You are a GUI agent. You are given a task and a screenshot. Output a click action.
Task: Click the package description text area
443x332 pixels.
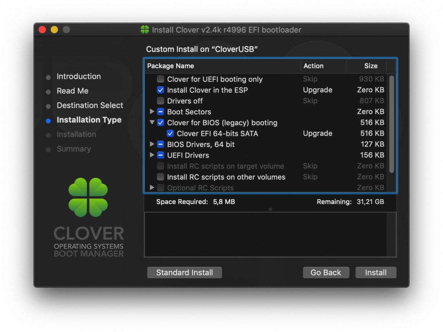(266, 235)
